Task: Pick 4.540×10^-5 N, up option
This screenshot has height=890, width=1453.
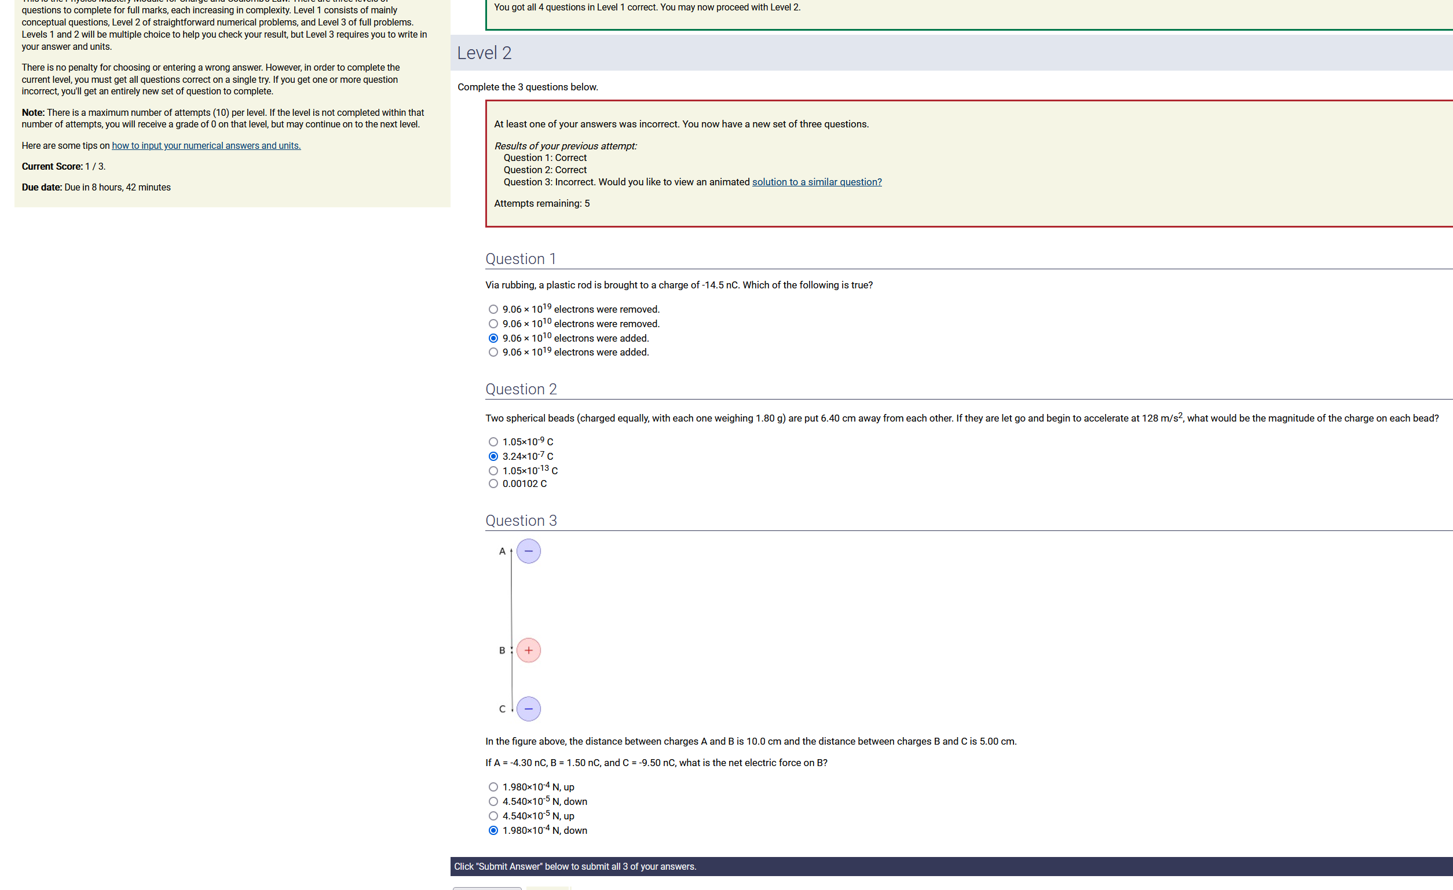Action: click(x=493, y=816)
